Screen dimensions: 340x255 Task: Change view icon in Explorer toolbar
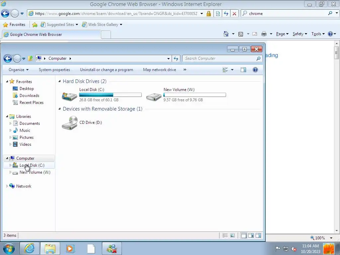tap(225, 70)
